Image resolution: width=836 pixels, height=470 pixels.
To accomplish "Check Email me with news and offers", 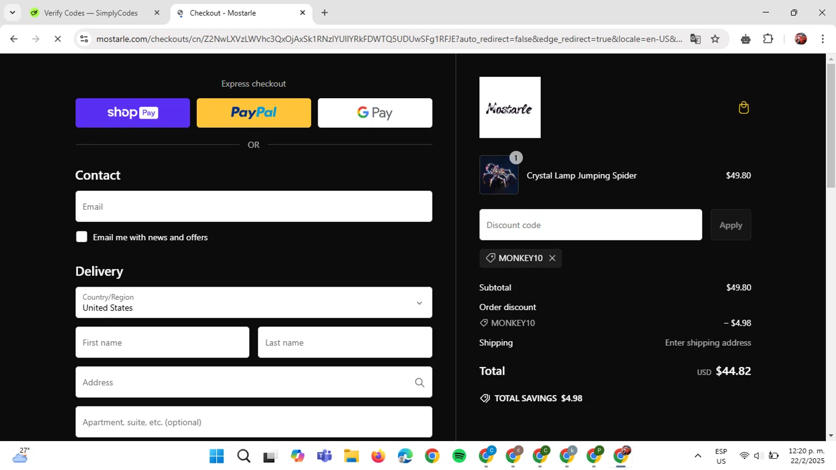I will (81, 237).
